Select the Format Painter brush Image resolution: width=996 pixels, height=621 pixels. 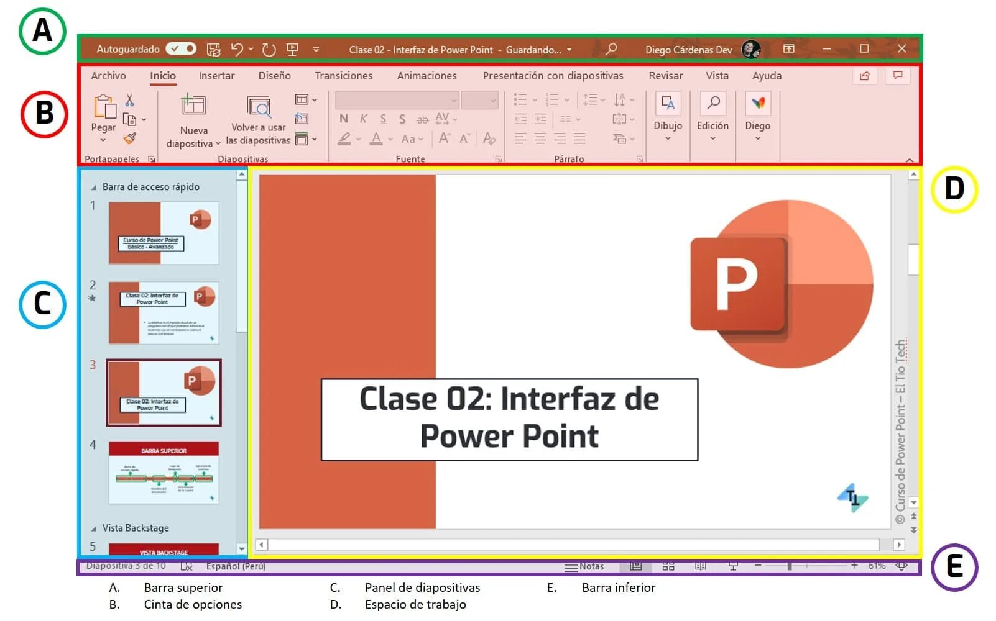[x=129, y=138]
